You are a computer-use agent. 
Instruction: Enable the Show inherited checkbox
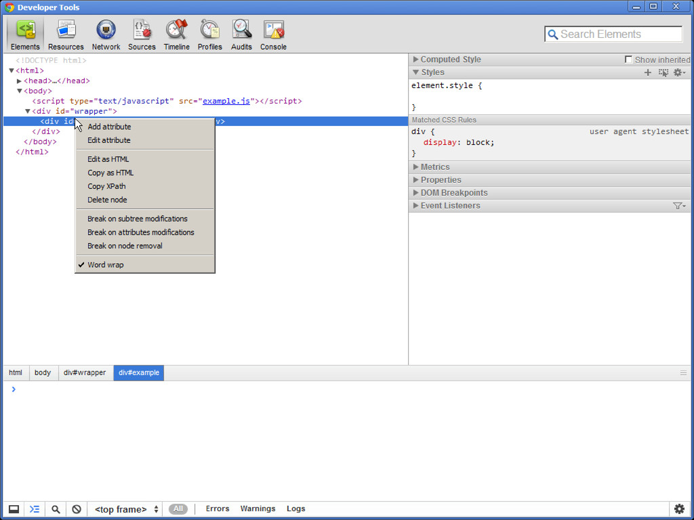(x=628, y=60)
